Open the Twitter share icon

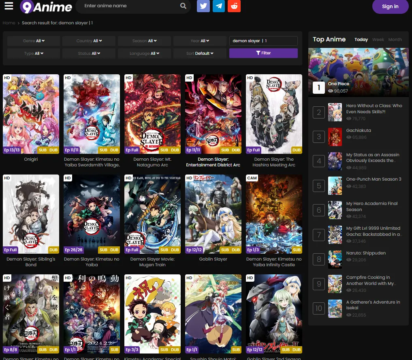pyautogui.click(x=203, y=6)
